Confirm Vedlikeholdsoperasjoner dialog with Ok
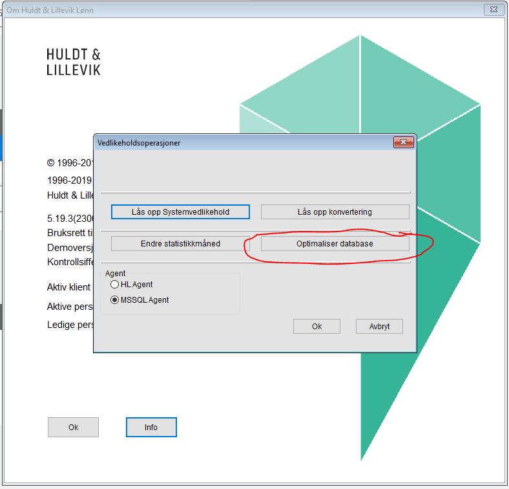Image resolution: width=509 pixels, height=489 pixels. pos(317,326)
